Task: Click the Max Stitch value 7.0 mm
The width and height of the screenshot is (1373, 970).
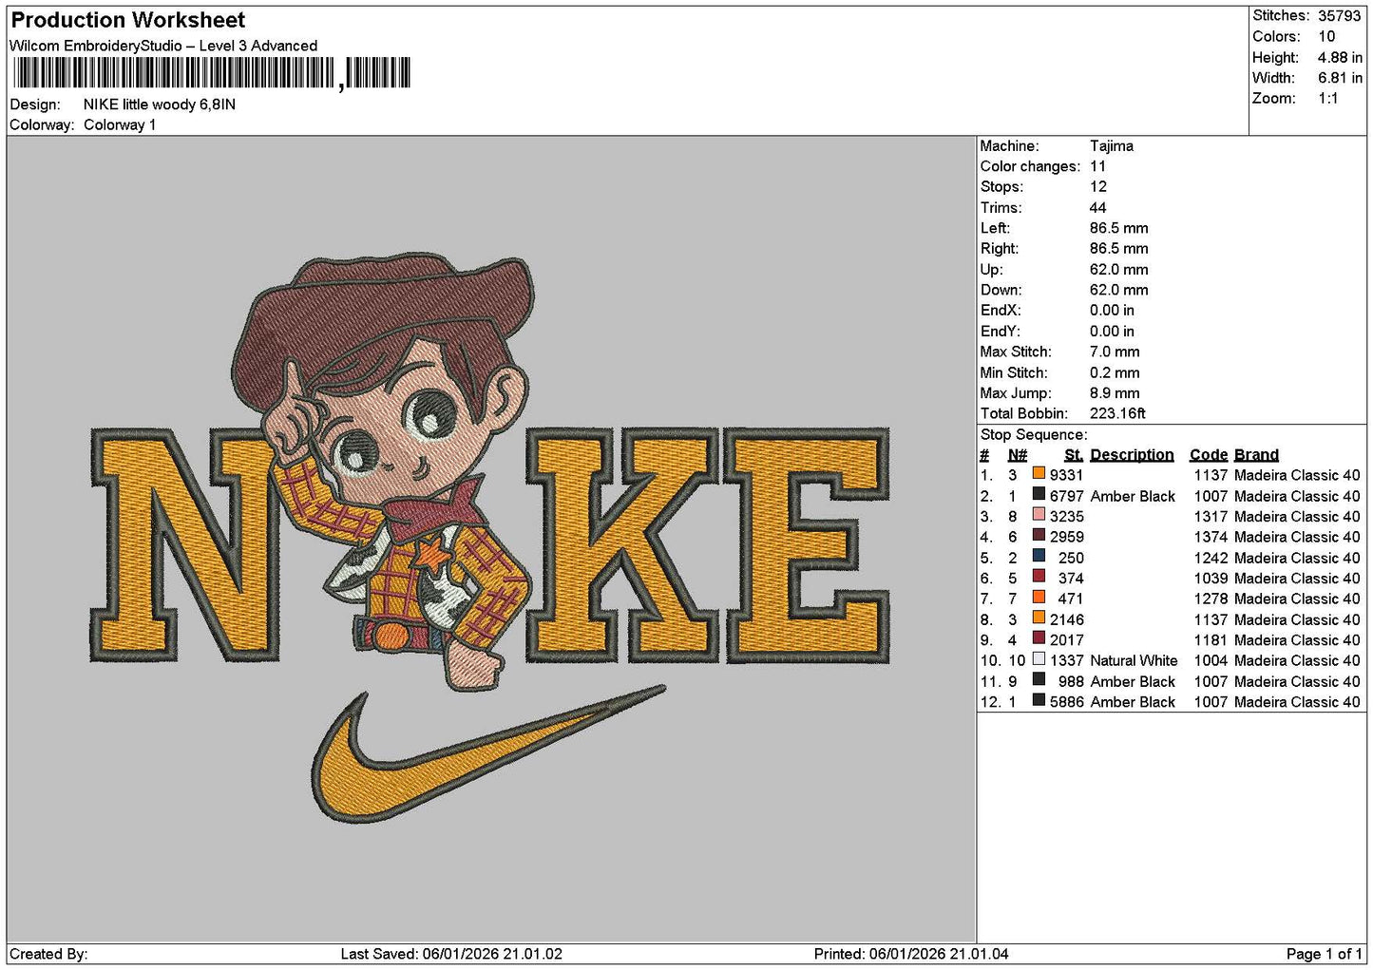Action: click(x=1115, y=352)
